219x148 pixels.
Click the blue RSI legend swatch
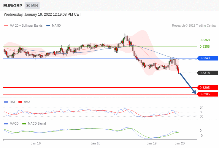(x=6, y=102)
